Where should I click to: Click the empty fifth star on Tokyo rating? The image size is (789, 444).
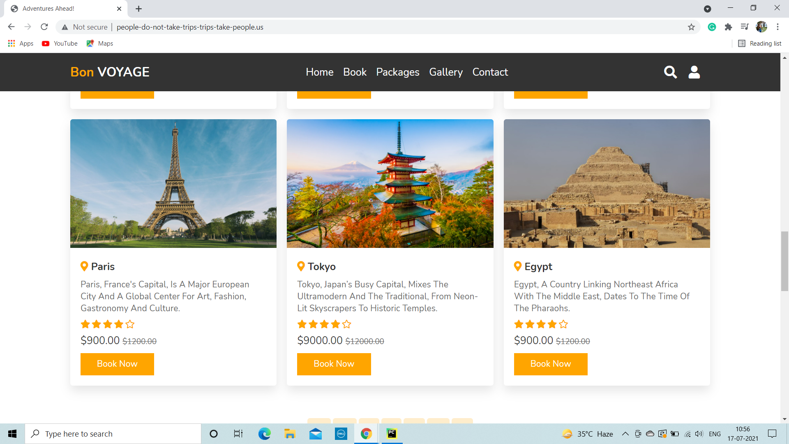point(347,324)
